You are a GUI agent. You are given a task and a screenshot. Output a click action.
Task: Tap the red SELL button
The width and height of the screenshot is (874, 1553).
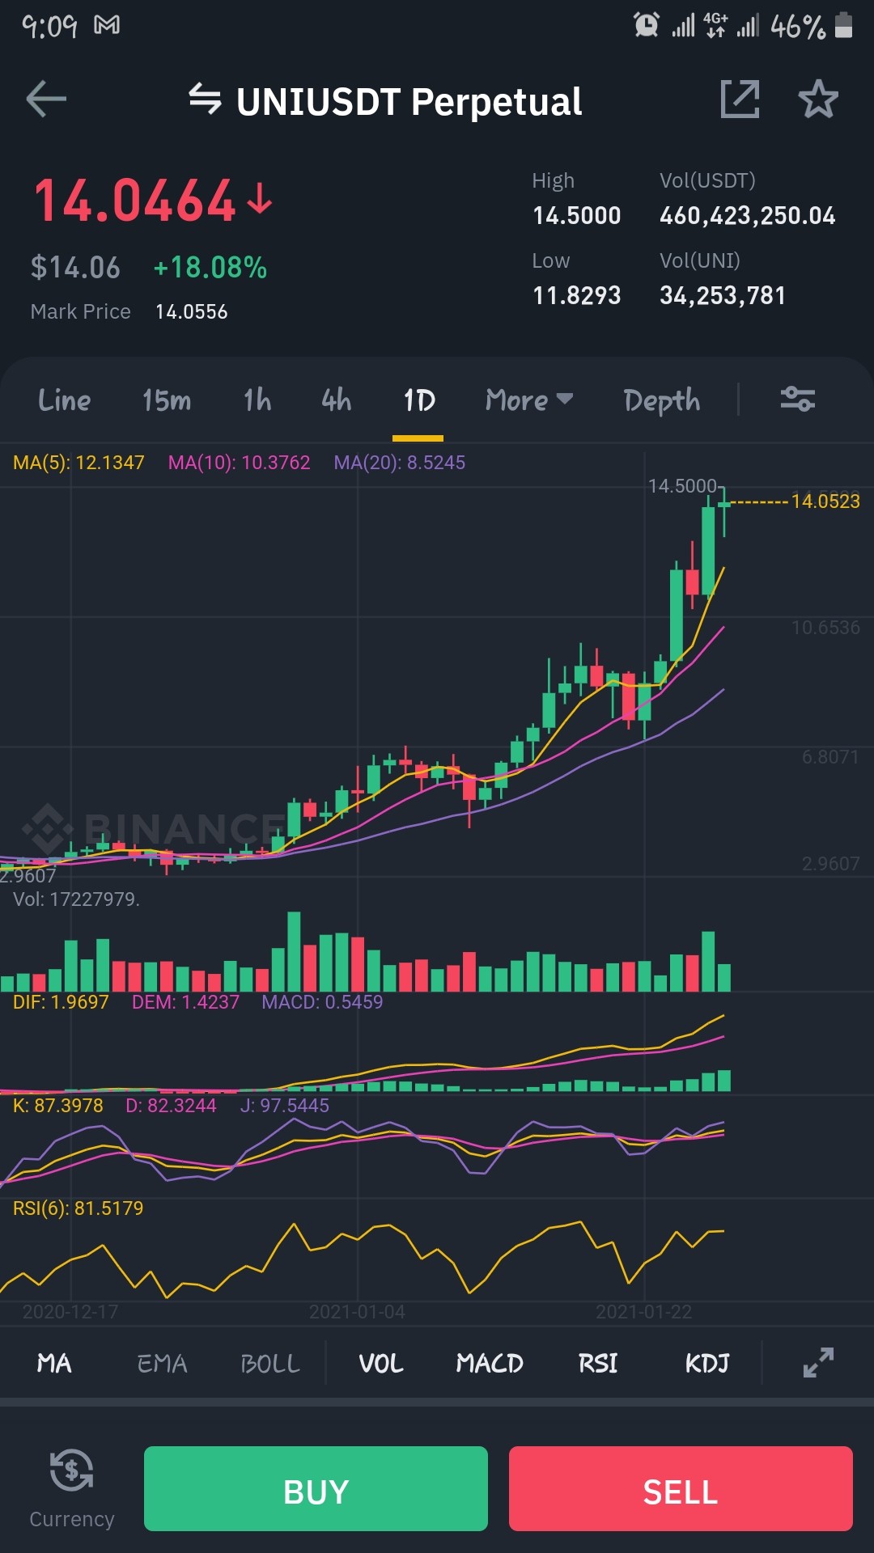[x=681, y=1488]
